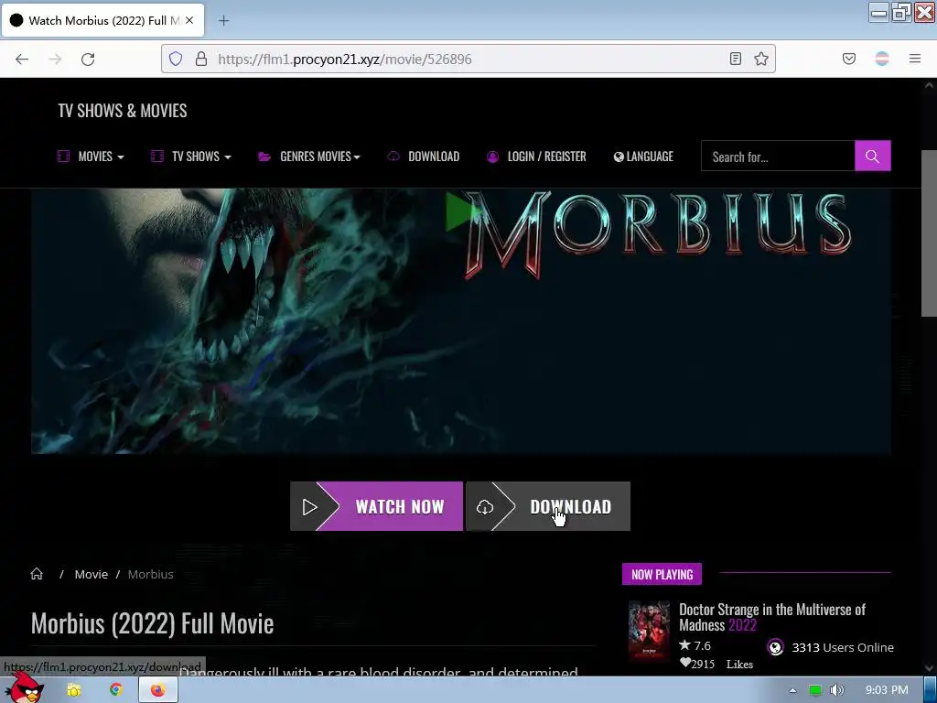Screen dimensions: 937x703
Task: Switch to Firefox in the taskbar
Action: tap(157, 690)
